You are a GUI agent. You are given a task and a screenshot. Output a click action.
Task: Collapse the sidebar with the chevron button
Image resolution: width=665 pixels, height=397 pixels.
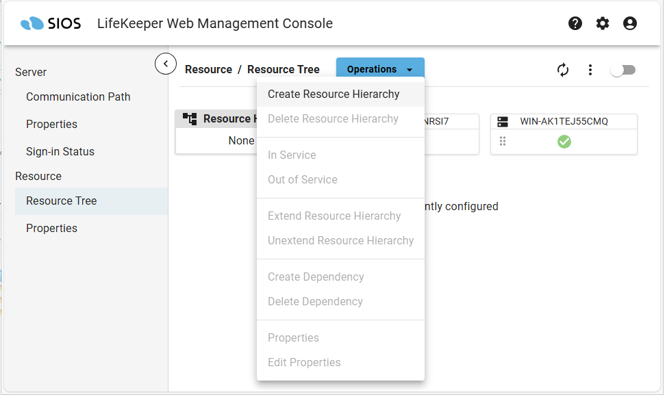click(x=165, y=64)
